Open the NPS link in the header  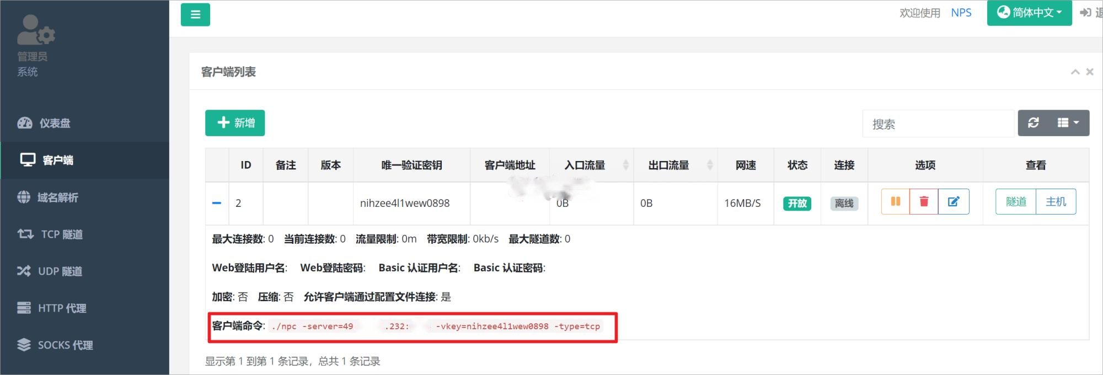tap(961, 13)
